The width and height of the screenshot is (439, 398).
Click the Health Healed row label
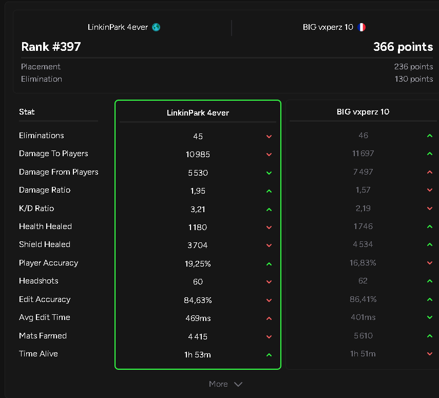click(x=45, y=226)
